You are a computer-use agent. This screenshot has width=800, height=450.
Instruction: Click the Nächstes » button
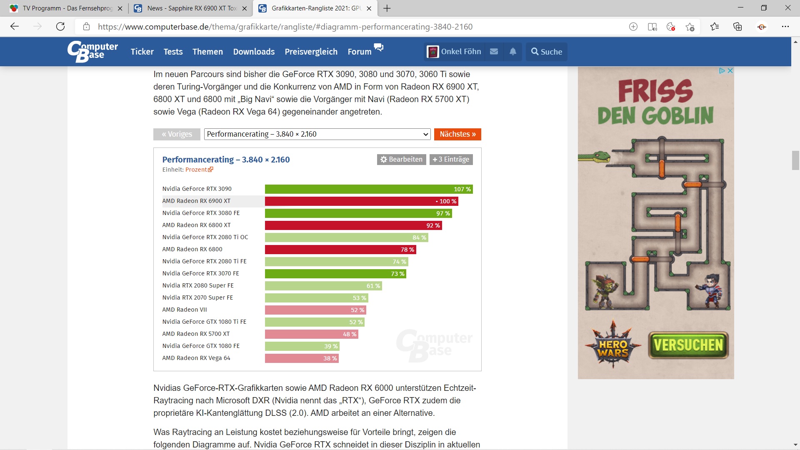click(457, 134)
